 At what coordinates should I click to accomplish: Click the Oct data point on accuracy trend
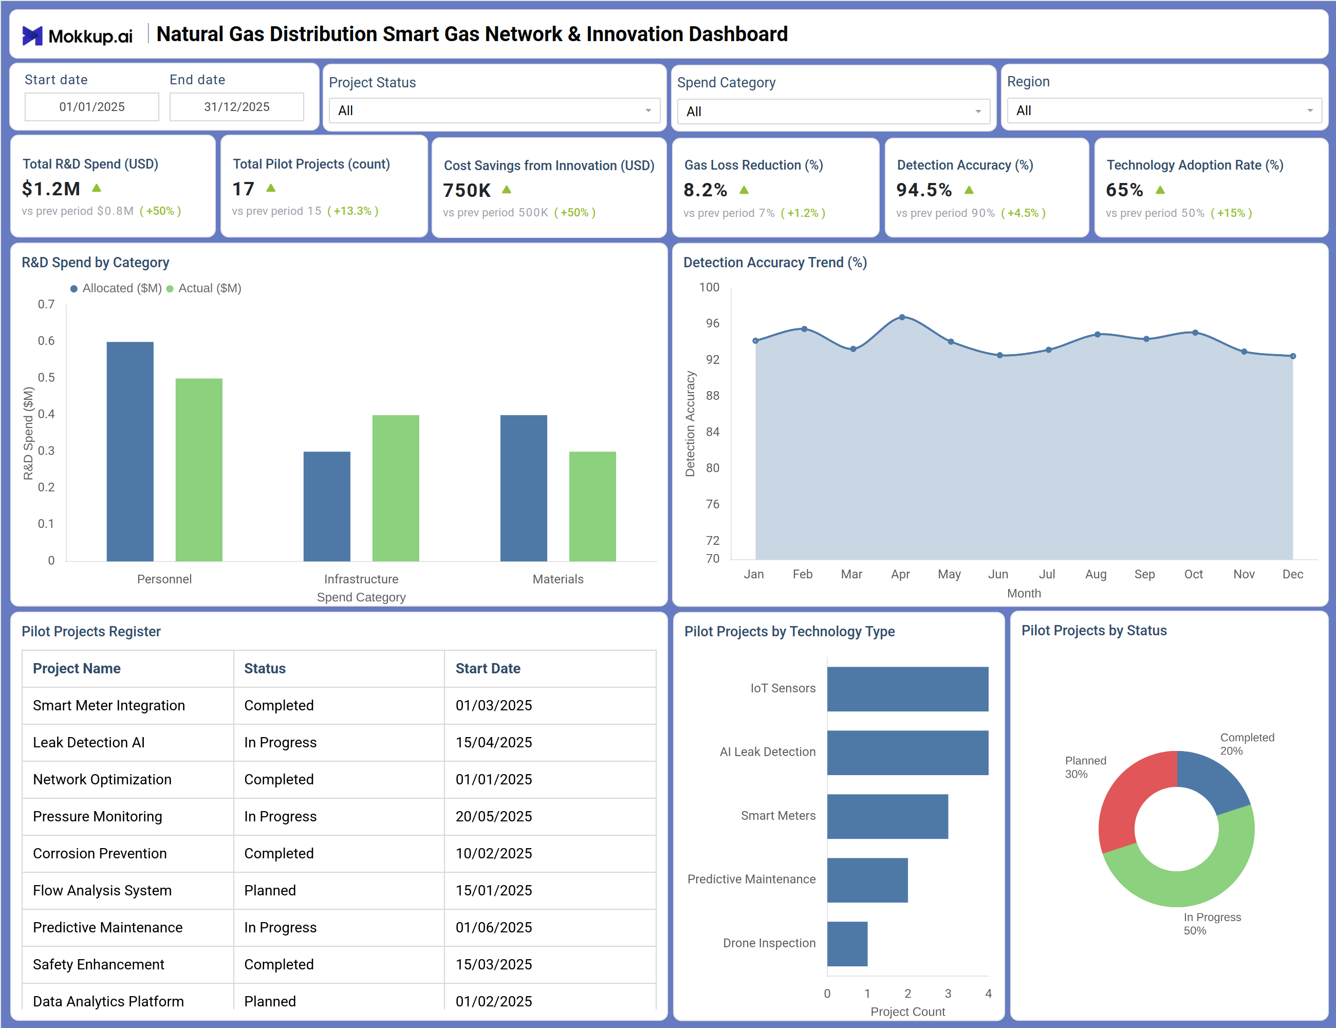[x=1195, y=333]
